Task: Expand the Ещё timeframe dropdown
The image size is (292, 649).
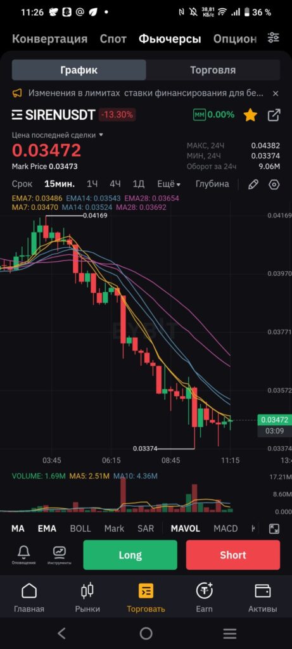Action: (168, 184)
